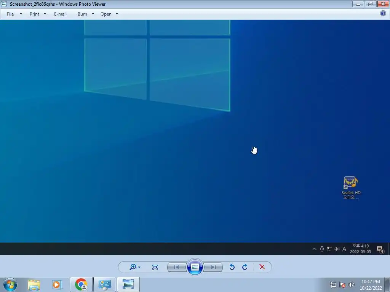Open the Action Center flag icon
The width and height of the screenshot is (390, 292).
pos(342,285)
